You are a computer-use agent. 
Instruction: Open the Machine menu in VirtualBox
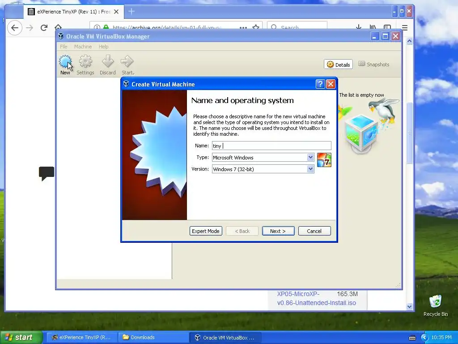click(x=83, y=47)
